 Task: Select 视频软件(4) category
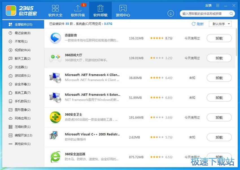pos(23,50)
